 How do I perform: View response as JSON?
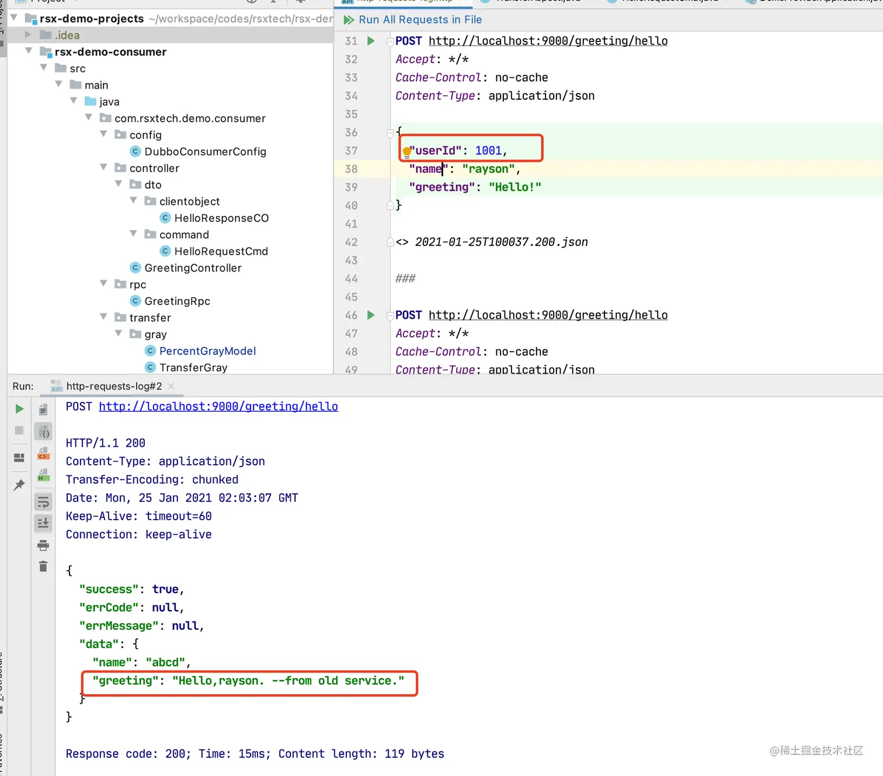(x=43, y=432)
